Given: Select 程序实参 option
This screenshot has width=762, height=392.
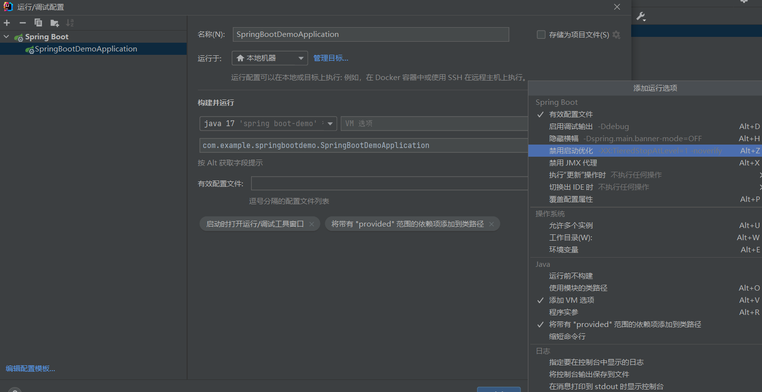Looking at the screenshot, I should pyautogui.click(x=645, y=312).
